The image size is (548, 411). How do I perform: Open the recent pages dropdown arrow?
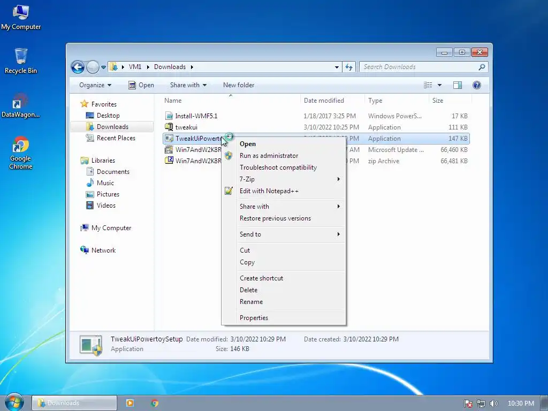(103, 67)
